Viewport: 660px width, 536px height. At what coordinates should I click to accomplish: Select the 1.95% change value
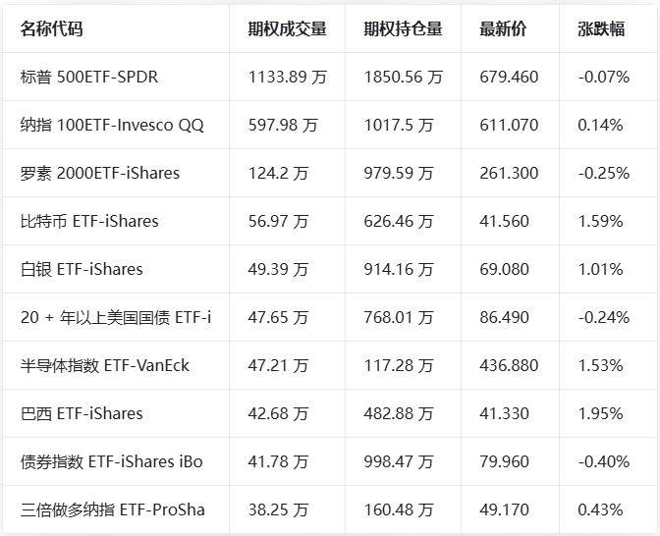point(600,413)
